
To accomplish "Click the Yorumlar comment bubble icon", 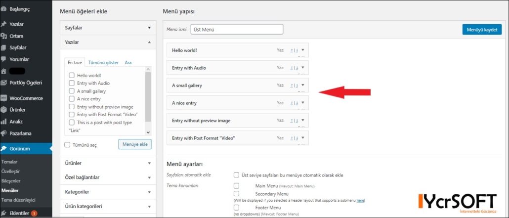I will pyautogui.click(x=3, y=59).
